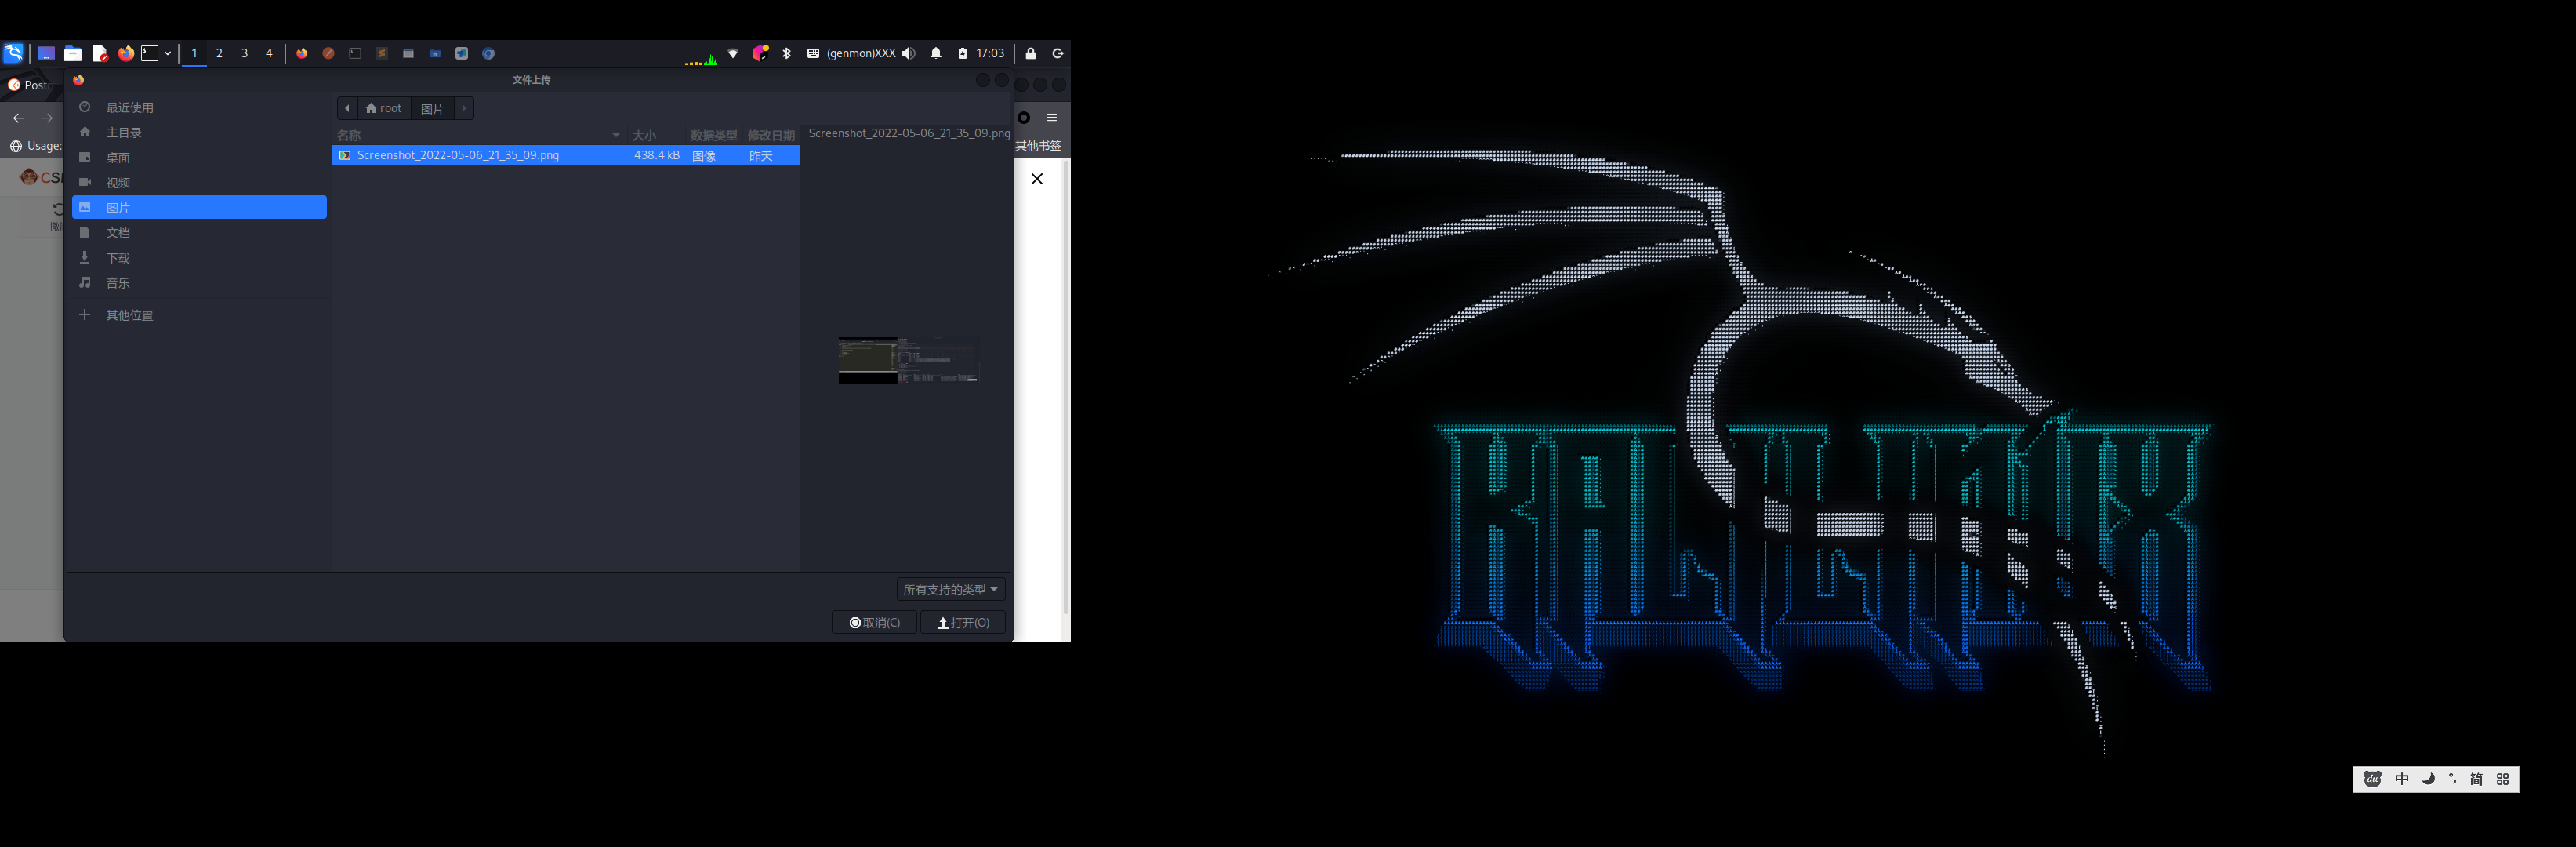Click the network Wi-Fi tray icon
Viewport: 2576px width, 847px height.
click(733, 53)
